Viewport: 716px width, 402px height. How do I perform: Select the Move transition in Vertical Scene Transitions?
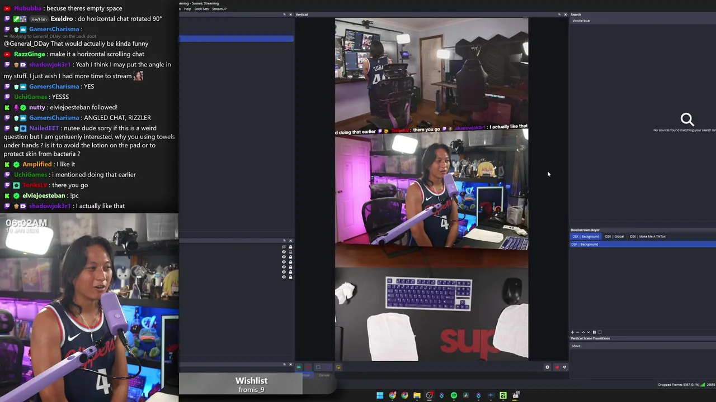tap(643, 346)
